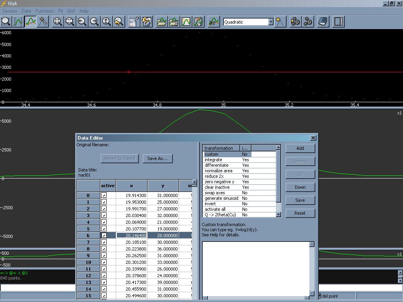Click the fit vertically zoom icon

(70, 22)
